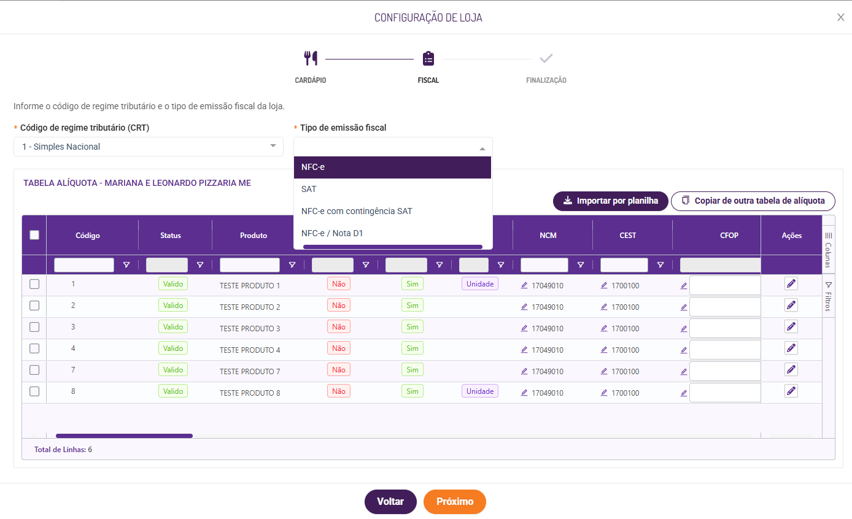Image resolution: width=852 pixels, height=519 pixels.
Task: Click the CFOP input for TESTE PRODUTO 2
Action: point(725,307)
